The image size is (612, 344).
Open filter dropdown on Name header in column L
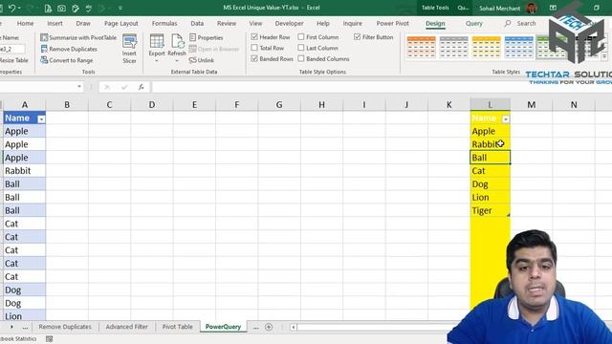tap(506, 118)
